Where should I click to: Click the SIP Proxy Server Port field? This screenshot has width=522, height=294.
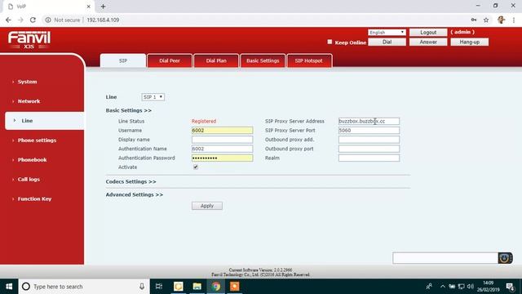(369, 131)
